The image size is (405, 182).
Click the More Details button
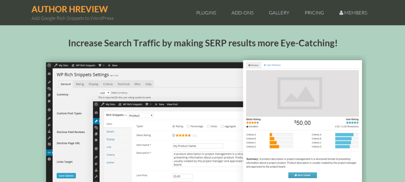[x=303, y=175]
